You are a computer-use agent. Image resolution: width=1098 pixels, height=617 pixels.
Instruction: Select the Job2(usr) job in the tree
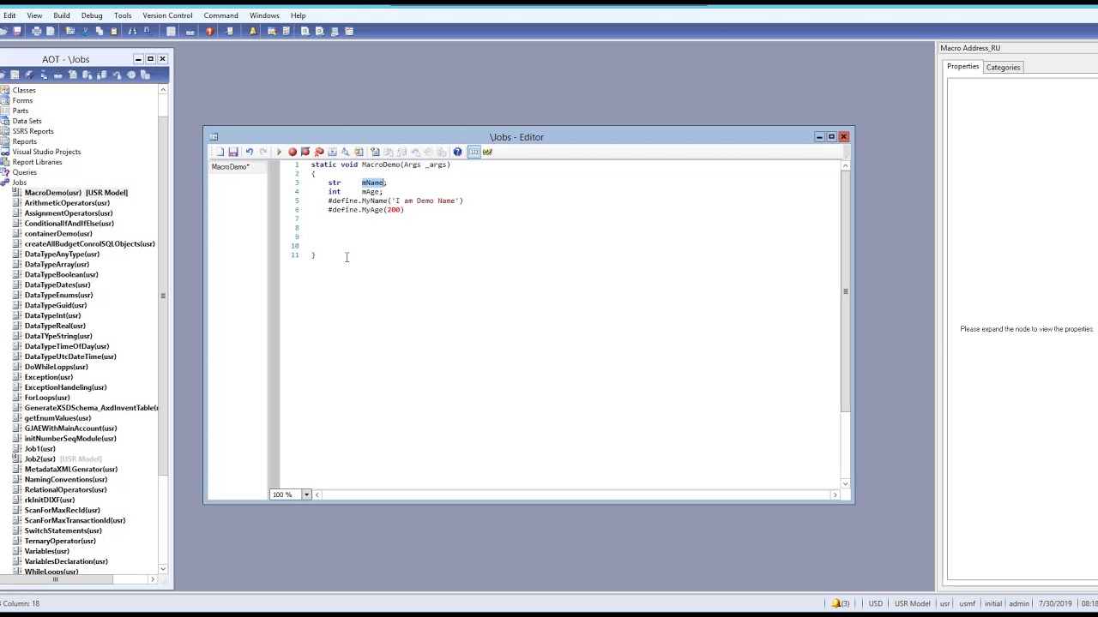[39, 459]
